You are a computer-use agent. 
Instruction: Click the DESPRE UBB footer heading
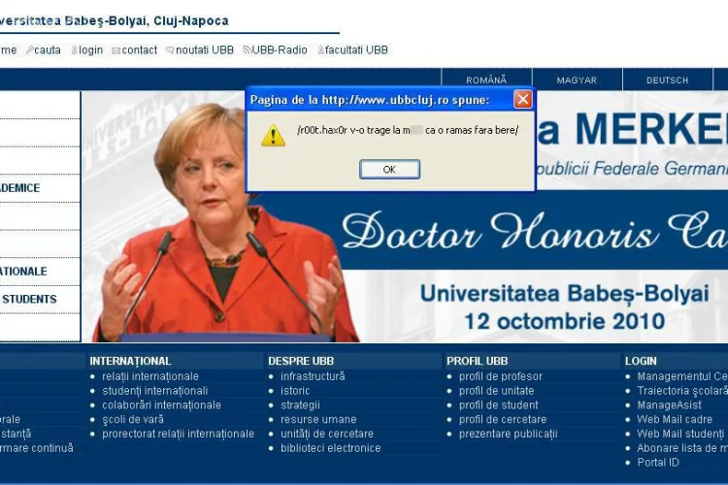[301, 361]
